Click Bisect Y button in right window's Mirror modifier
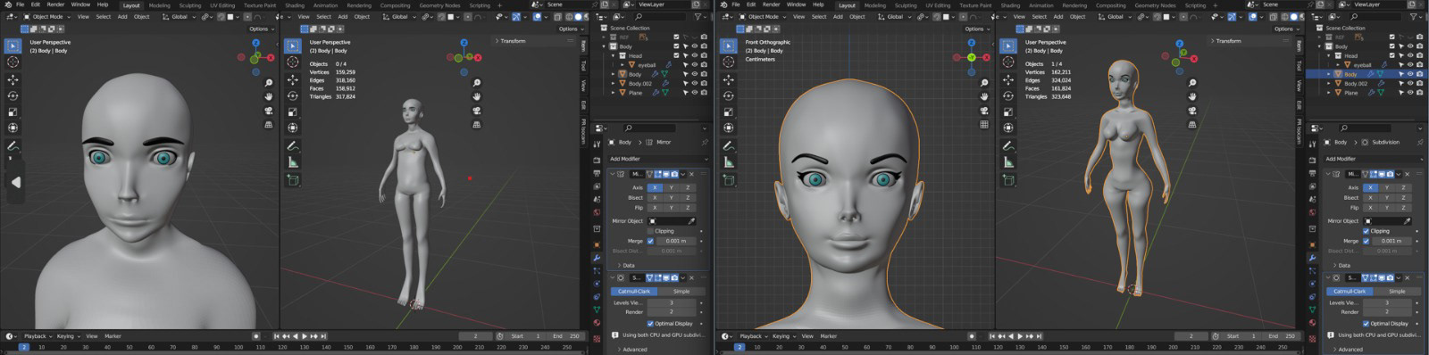1429x355 pixels. 1386,197
